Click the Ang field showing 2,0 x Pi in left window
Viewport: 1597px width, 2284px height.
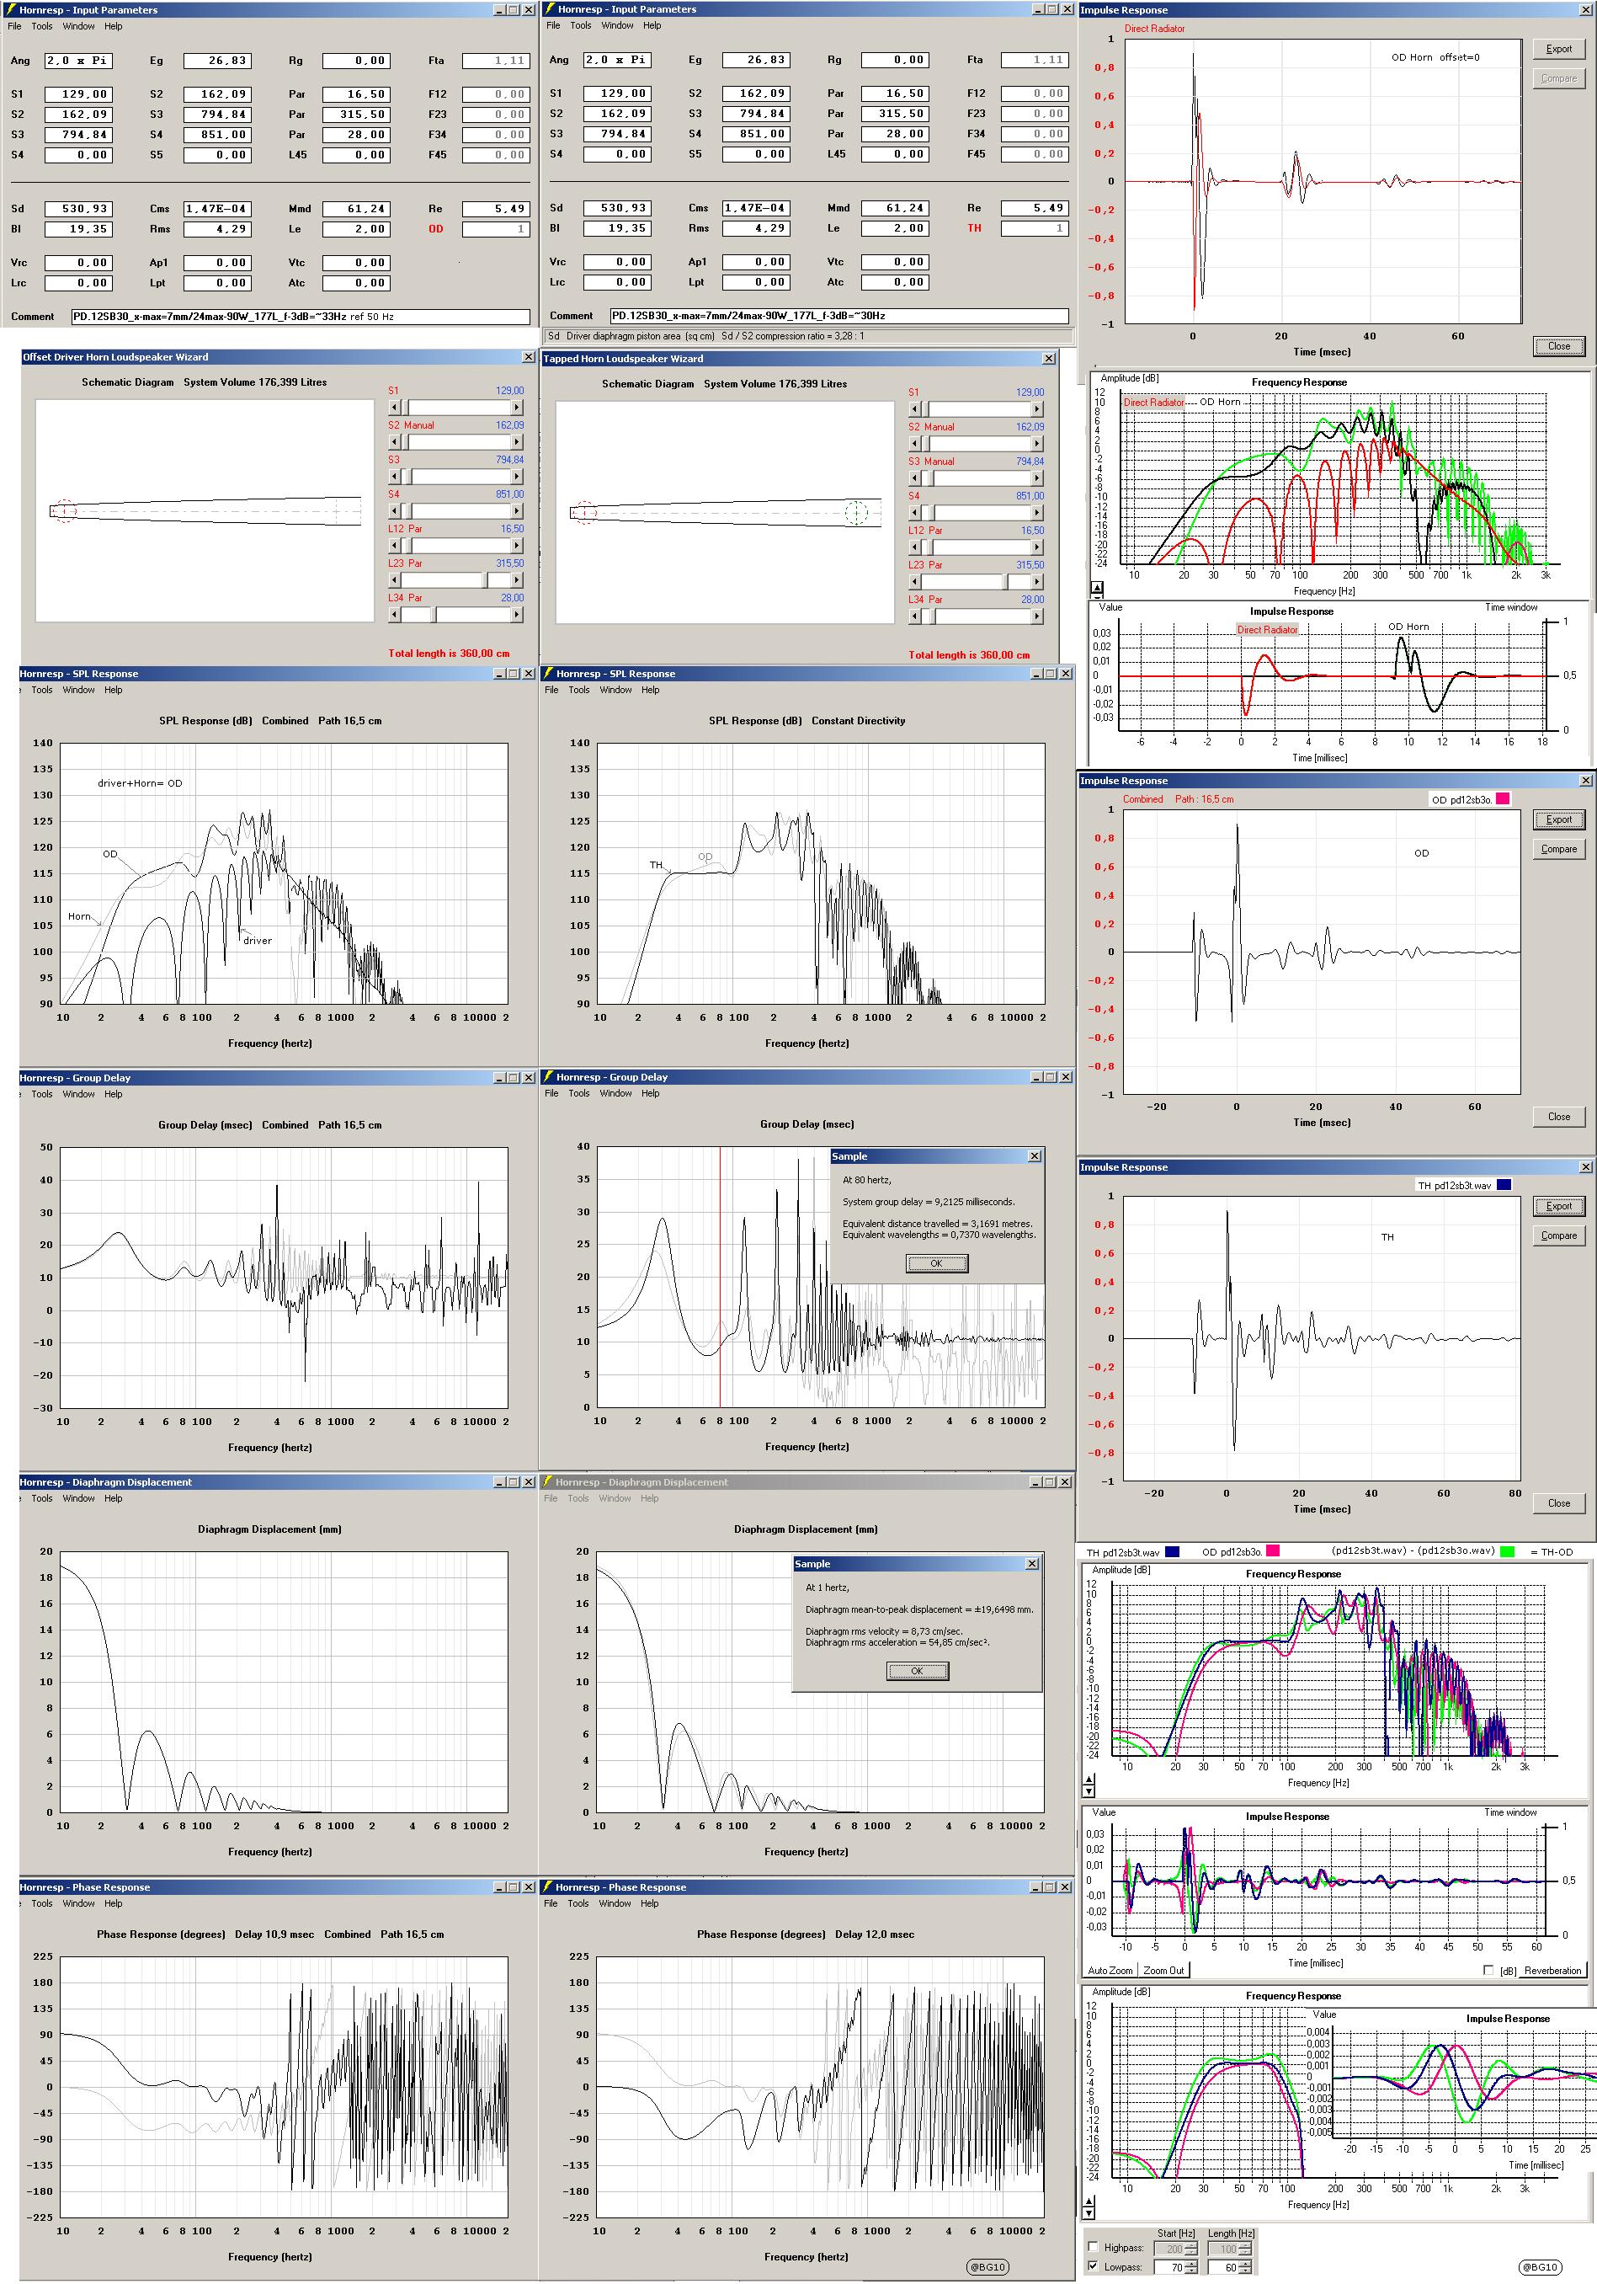77,61
